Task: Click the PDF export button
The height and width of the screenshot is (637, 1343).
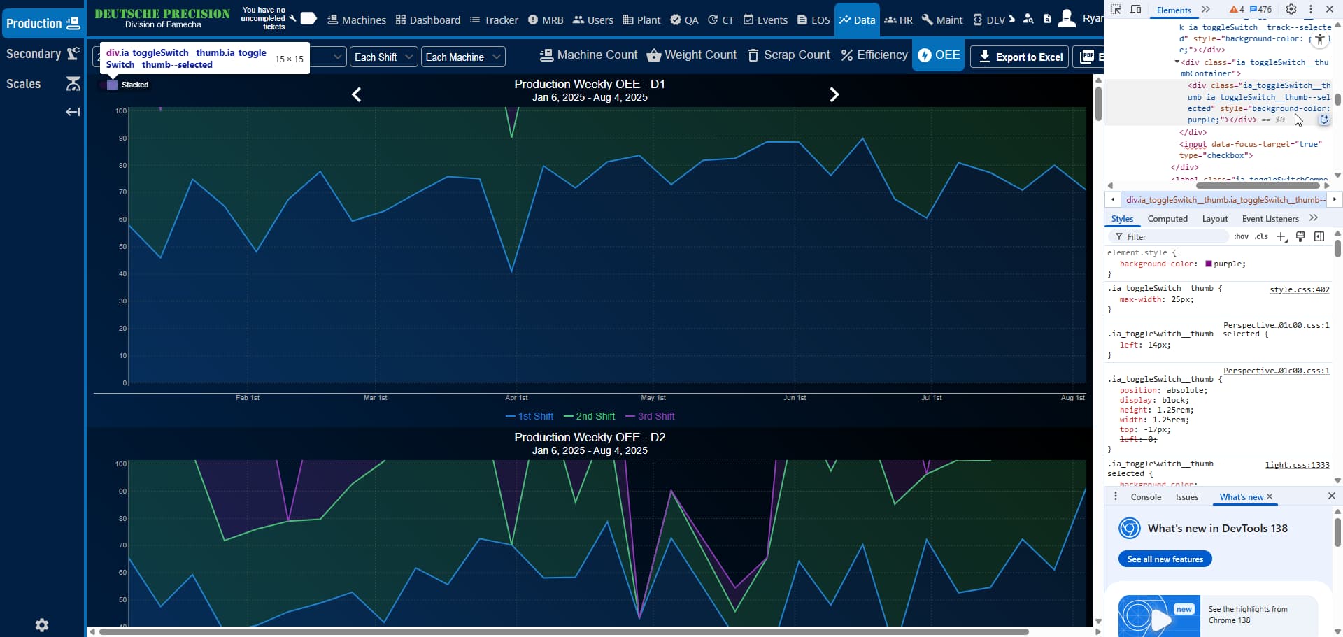Action: 1088,57
